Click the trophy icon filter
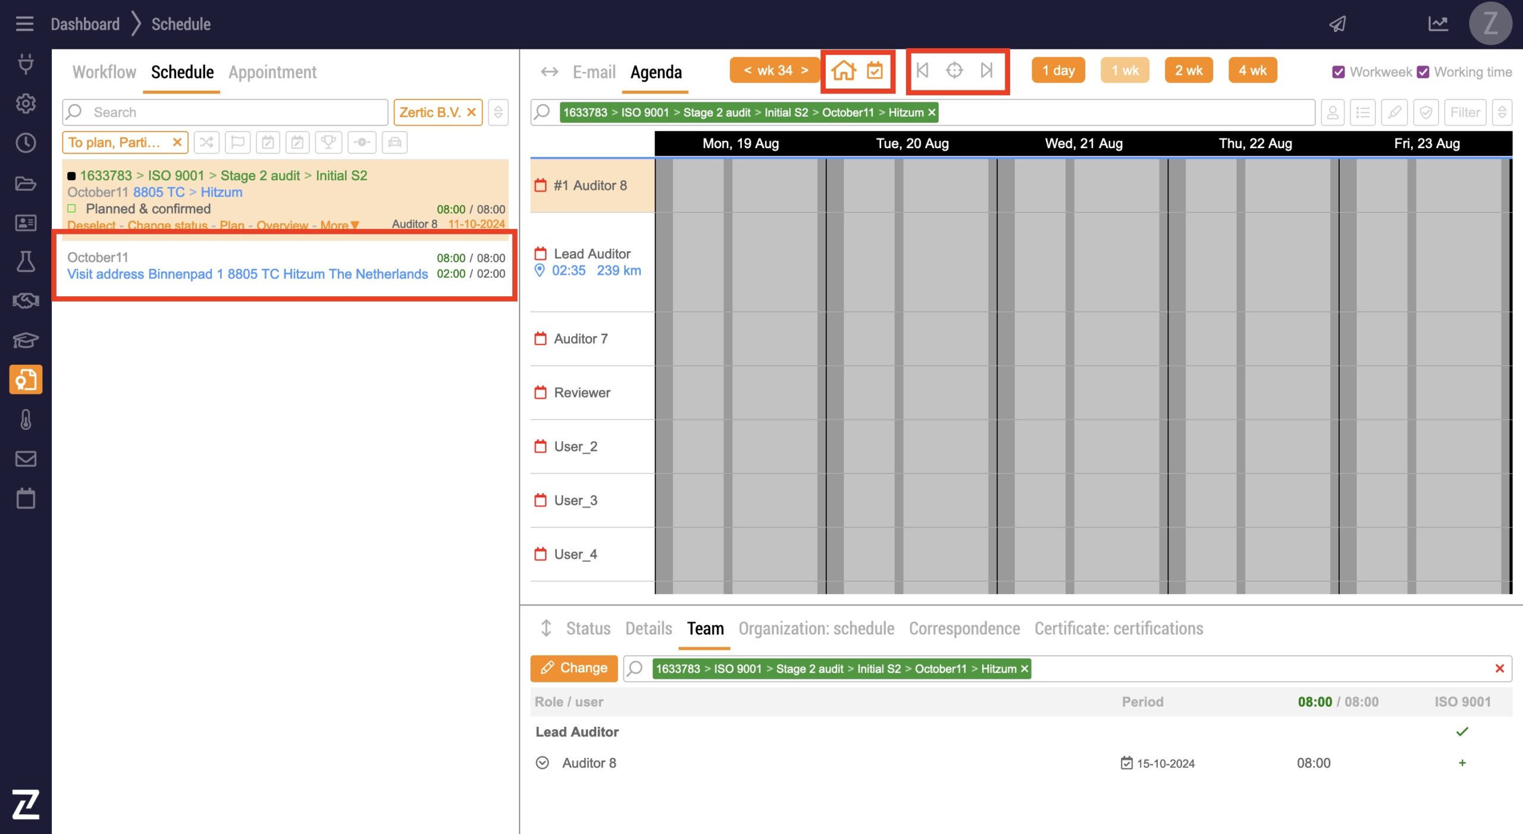The height and width of the screenshot is (834, 1523). pos(328,143)
